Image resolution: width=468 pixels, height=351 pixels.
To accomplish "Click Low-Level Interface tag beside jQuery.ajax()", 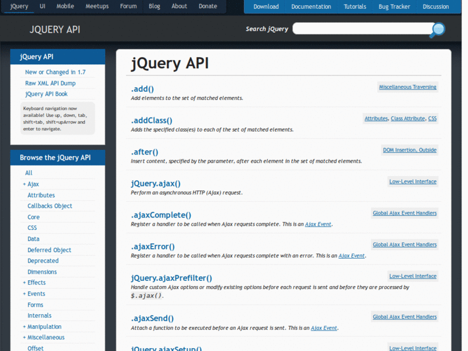I will pyautogui.click(x=413, y=182).
